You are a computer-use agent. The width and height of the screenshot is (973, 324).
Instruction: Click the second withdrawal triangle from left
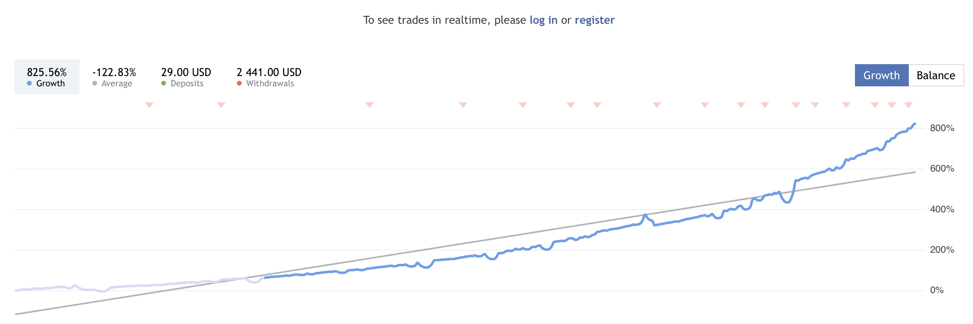(x=221, y=105)
